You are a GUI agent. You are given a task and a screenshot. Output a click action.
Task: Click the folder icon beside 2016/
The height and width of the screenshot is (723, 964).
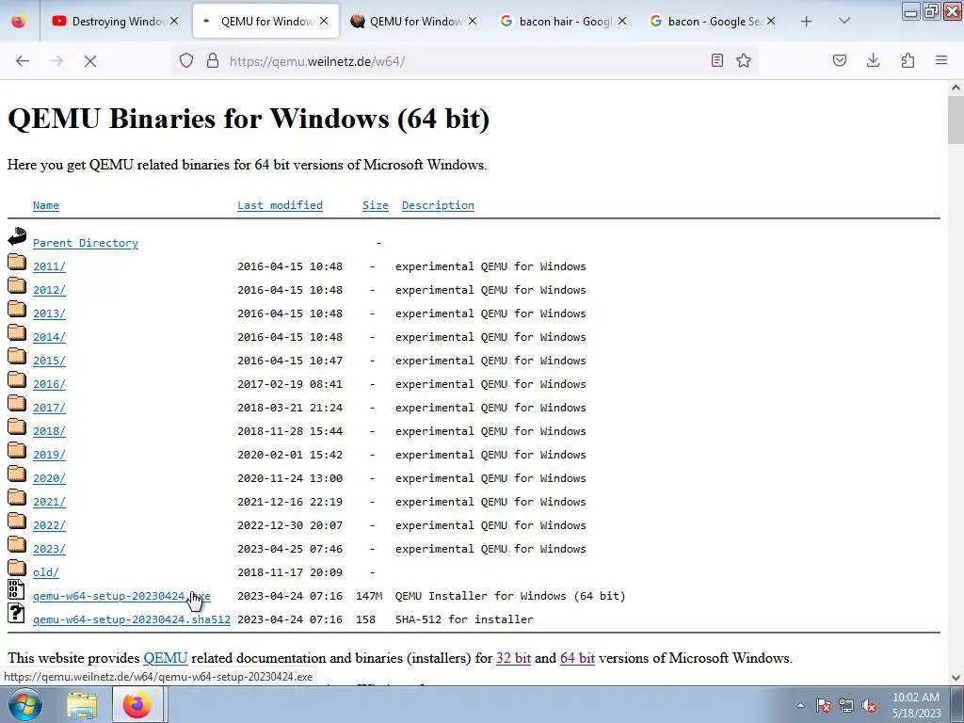17,380
